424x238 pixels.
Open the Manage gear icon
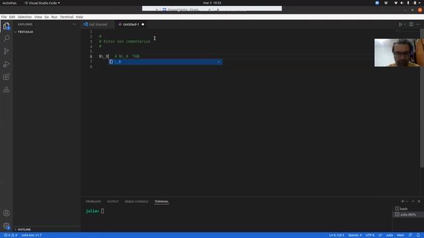(x=6, y=225)
